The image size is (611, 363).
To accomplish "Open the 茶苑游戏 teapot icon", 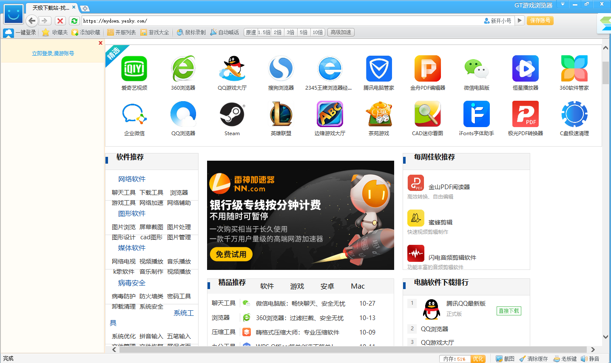I will (379, 114).
